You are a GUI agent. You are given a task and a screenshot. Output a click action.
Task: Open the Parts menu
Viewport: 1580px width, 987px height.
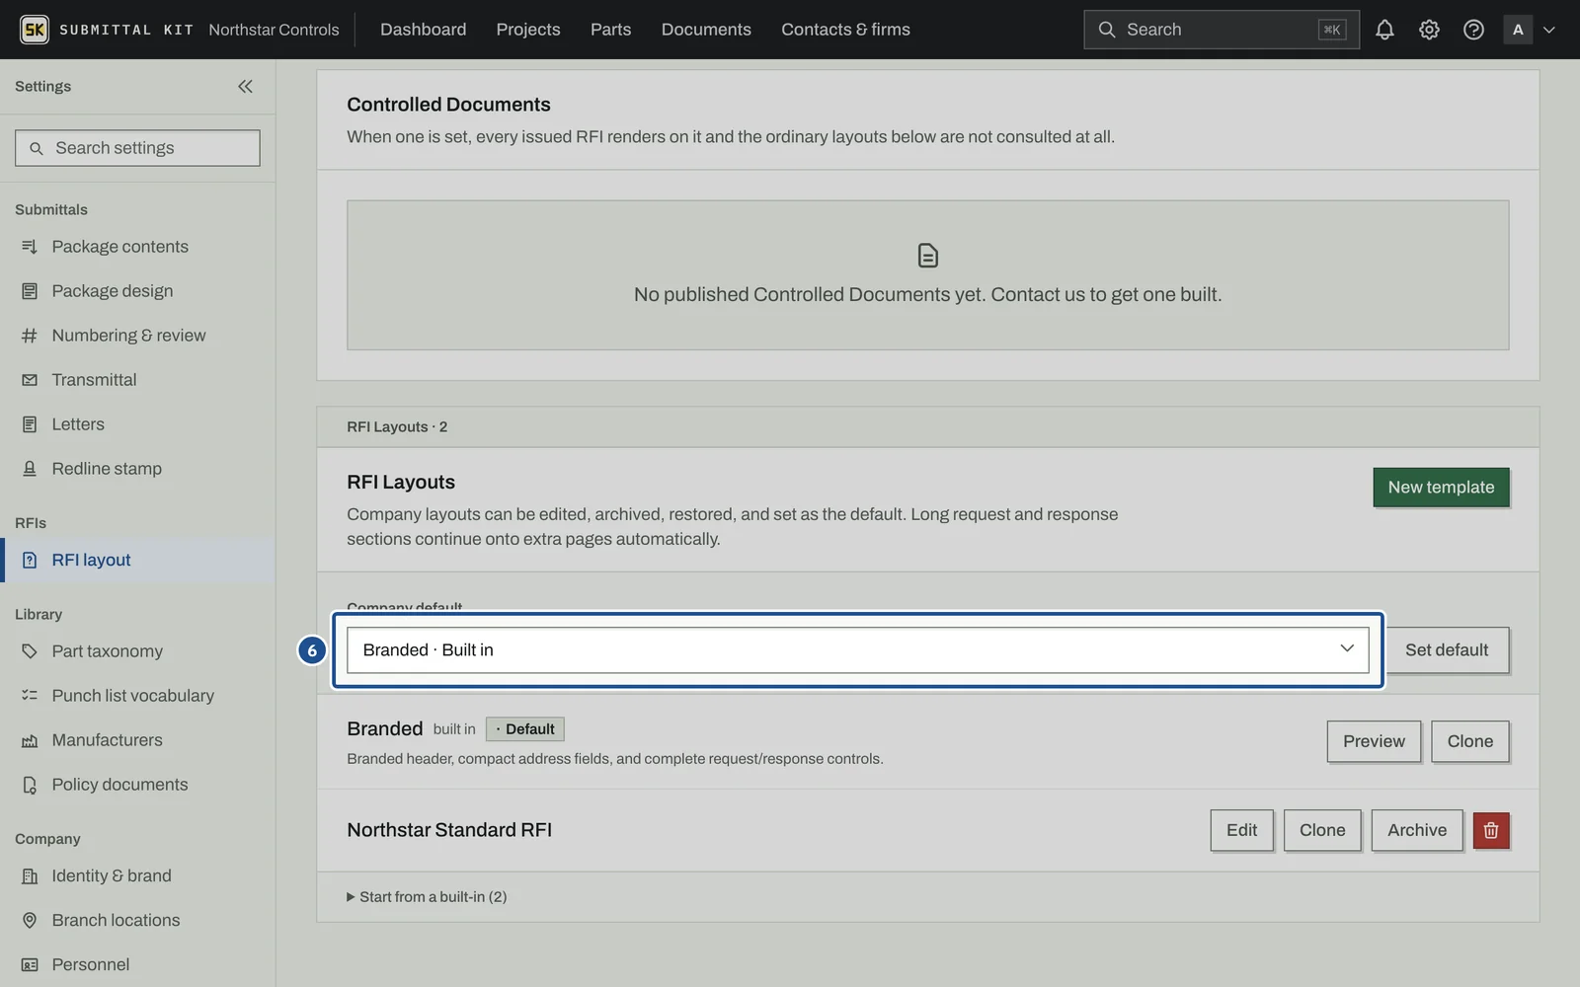tap(610, 30)
